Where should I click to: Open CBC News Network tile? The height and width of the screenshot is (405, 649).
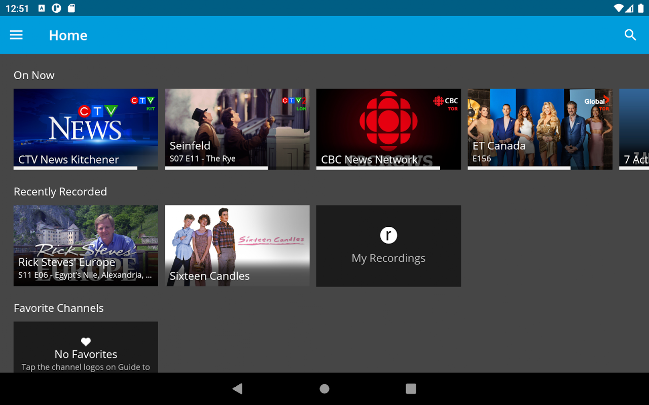coord(389,129)
